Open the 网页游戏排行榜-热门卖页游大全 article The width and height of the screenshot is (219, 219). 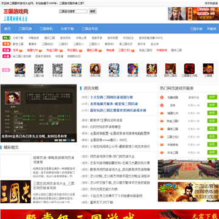[113, 156]
